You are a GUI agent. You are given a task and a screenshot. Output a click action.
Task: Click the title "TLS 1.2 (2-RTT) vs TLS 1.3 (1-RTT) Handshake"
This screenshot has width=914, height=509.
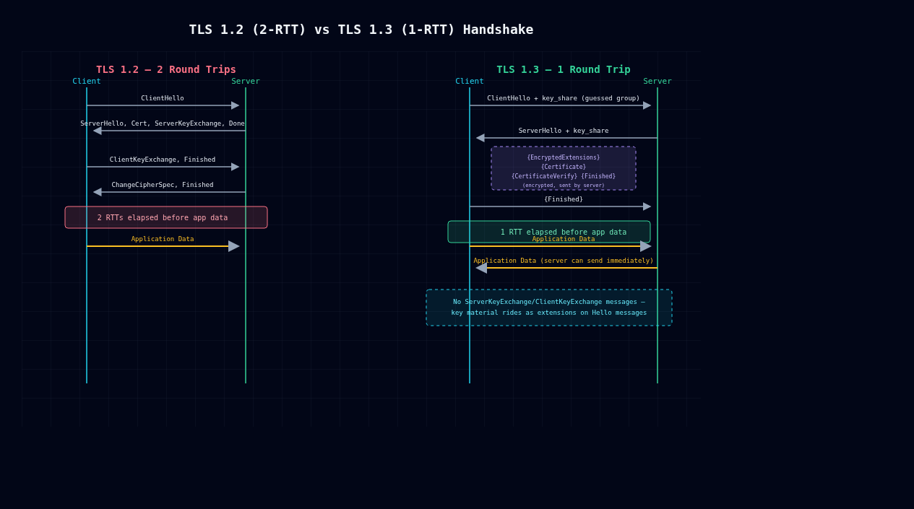pyautogui.click(x=361, y=30)
